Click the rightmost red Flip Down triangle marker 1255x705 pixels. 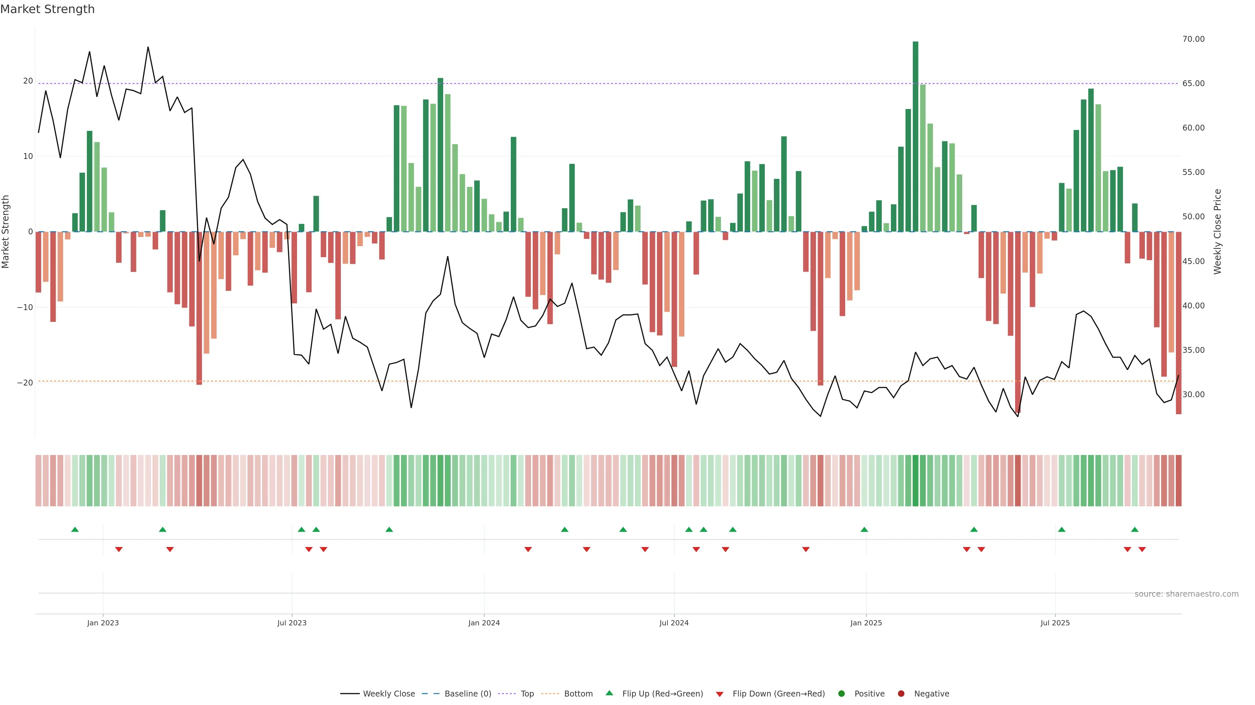click(1142, 549)
